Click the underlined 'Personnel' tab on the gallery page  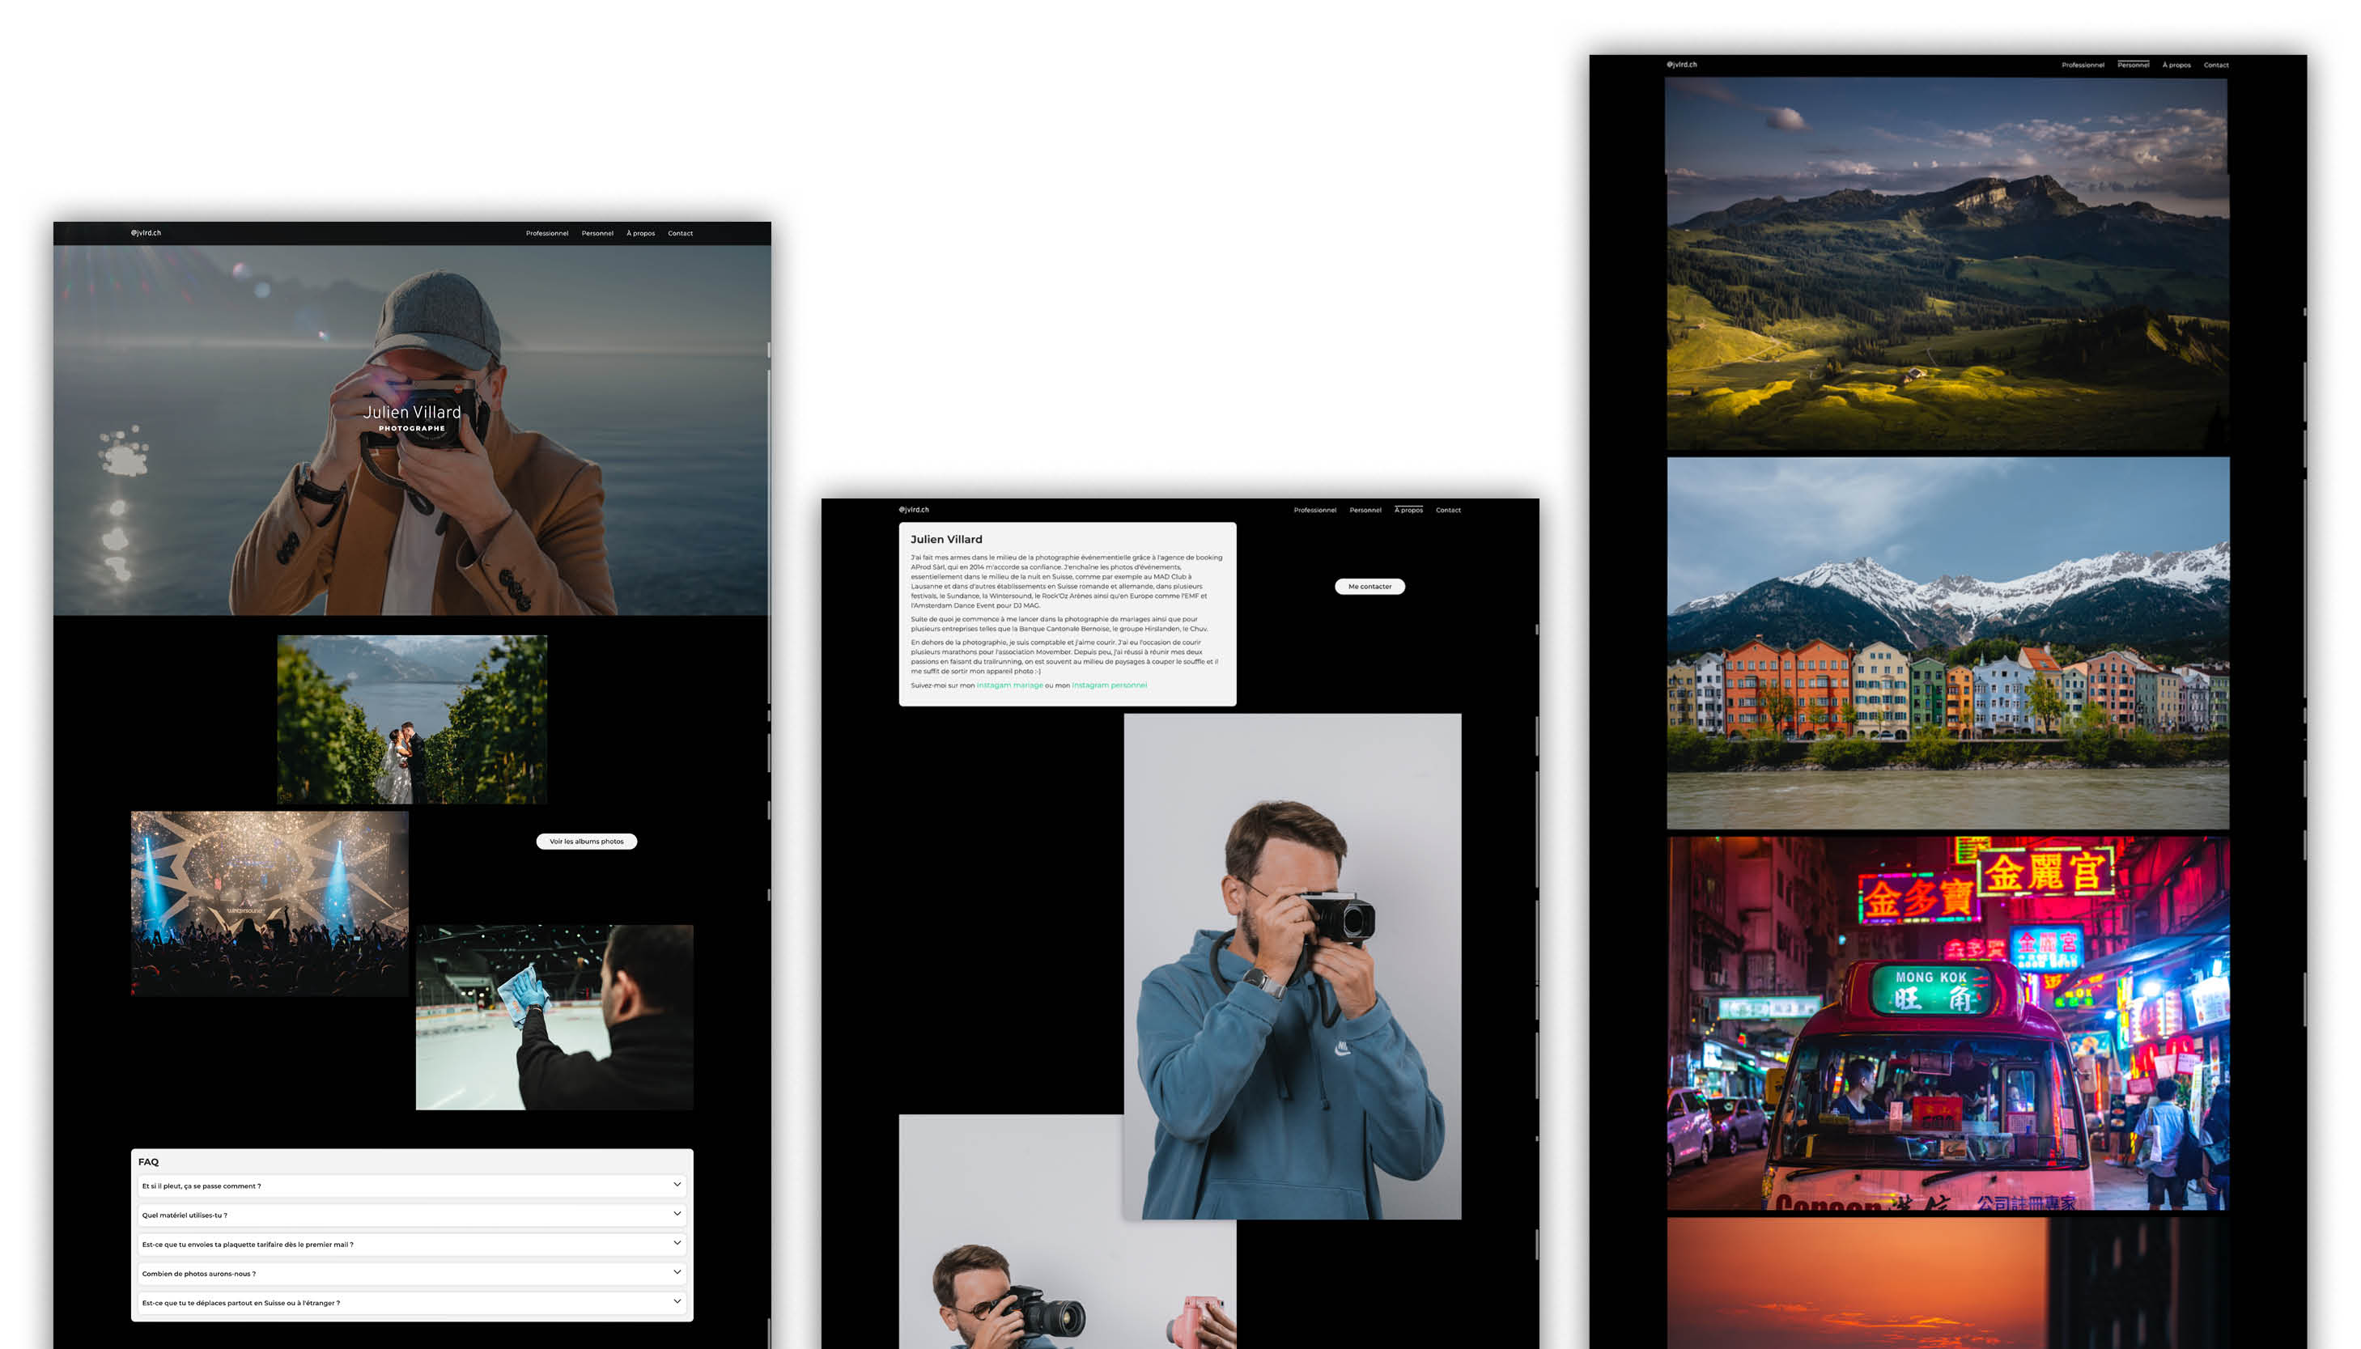(x=2133, y=65)
